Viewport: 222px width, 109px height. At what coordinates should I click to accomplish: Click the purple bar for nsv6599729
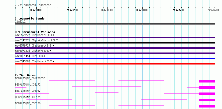pyautogui.click(x=115, y=48)
